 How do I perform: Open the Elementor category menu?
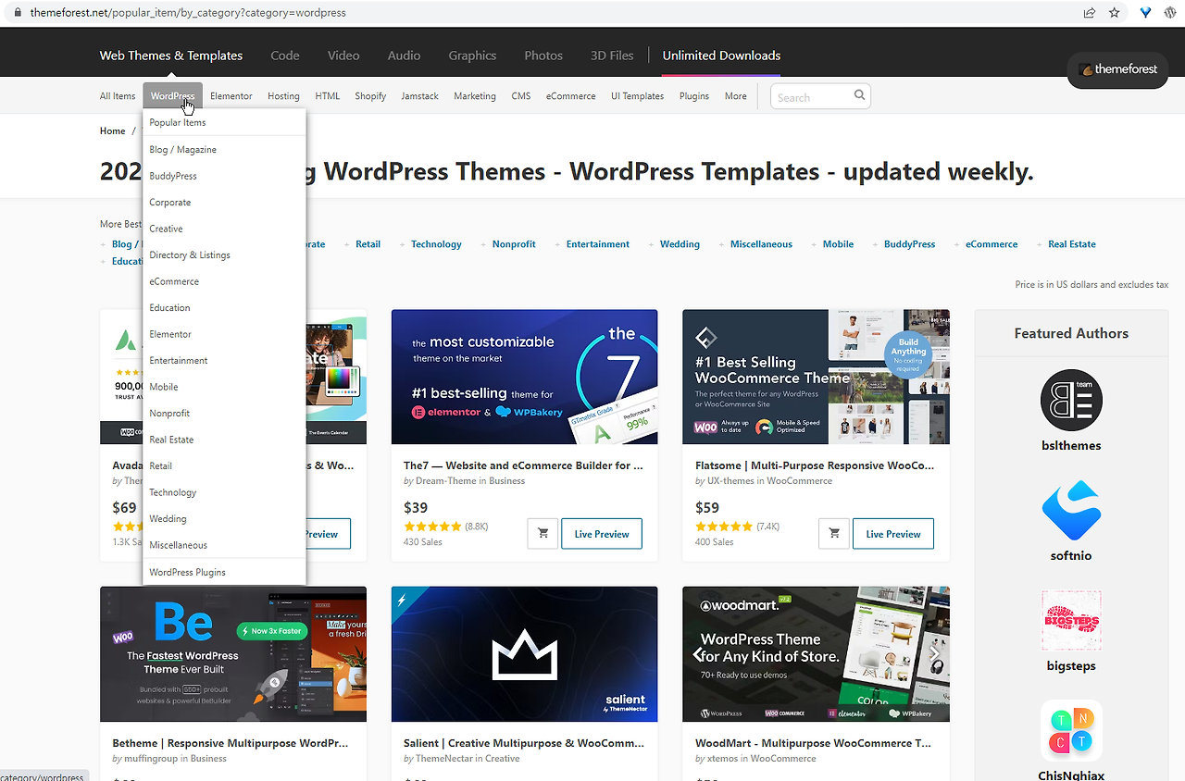coord(231,96)
